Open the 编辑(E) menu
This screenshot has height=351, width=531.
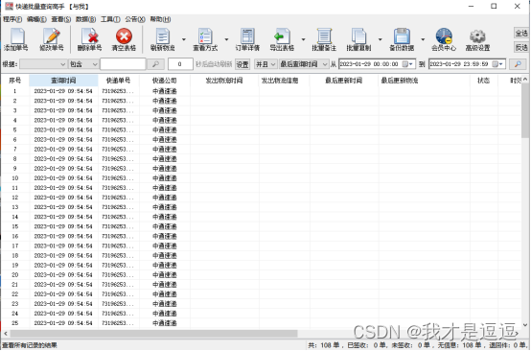tap(36, 19)
